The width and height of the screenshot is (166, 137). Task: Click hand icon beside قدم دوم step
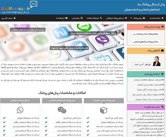point(163,85)
